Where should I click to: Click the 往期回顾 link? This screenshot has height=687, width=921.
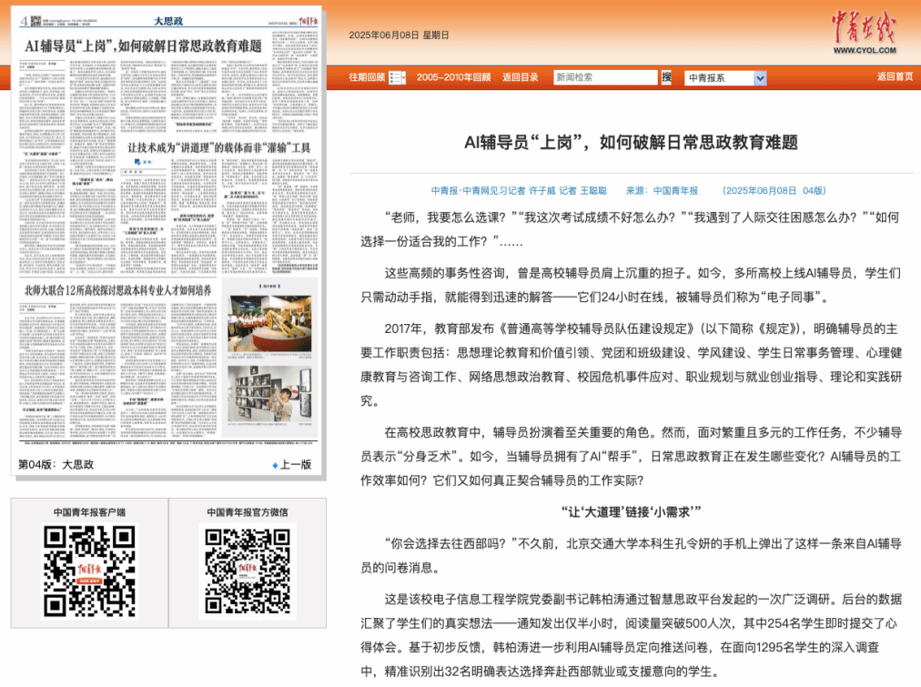(367, 77)
